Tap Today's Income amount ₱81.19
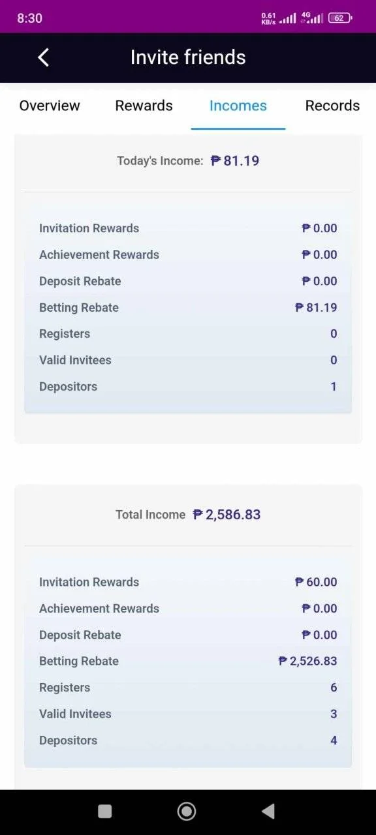This screenshot has width=376, height=835. point(235,160)
